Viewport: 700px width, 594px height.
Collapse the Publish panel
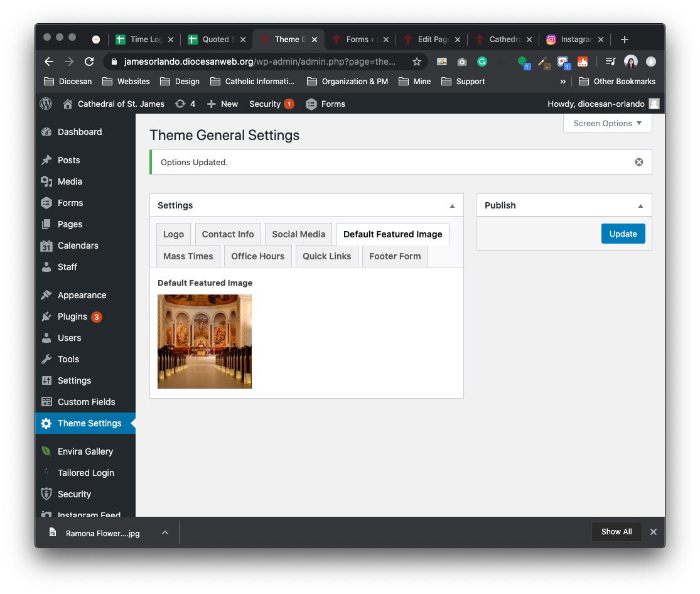point(640,206)
